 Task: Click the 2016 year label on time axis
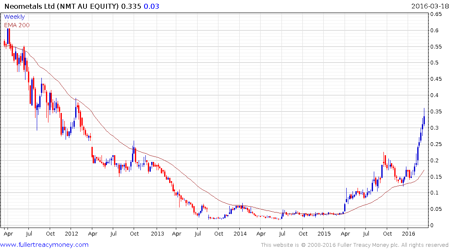(408, 233)
